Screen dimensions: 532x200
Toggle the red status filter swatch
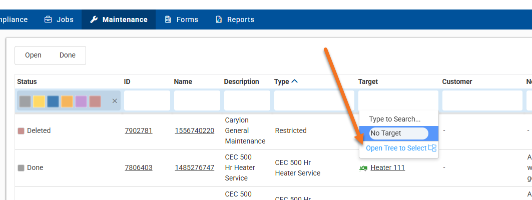point(95,101)
